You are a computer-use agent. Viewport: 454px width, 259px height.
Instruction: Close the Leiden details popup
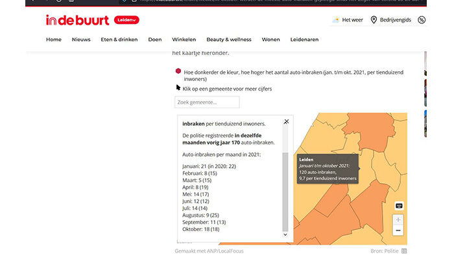pyautogui.click(x=287, y=122)
